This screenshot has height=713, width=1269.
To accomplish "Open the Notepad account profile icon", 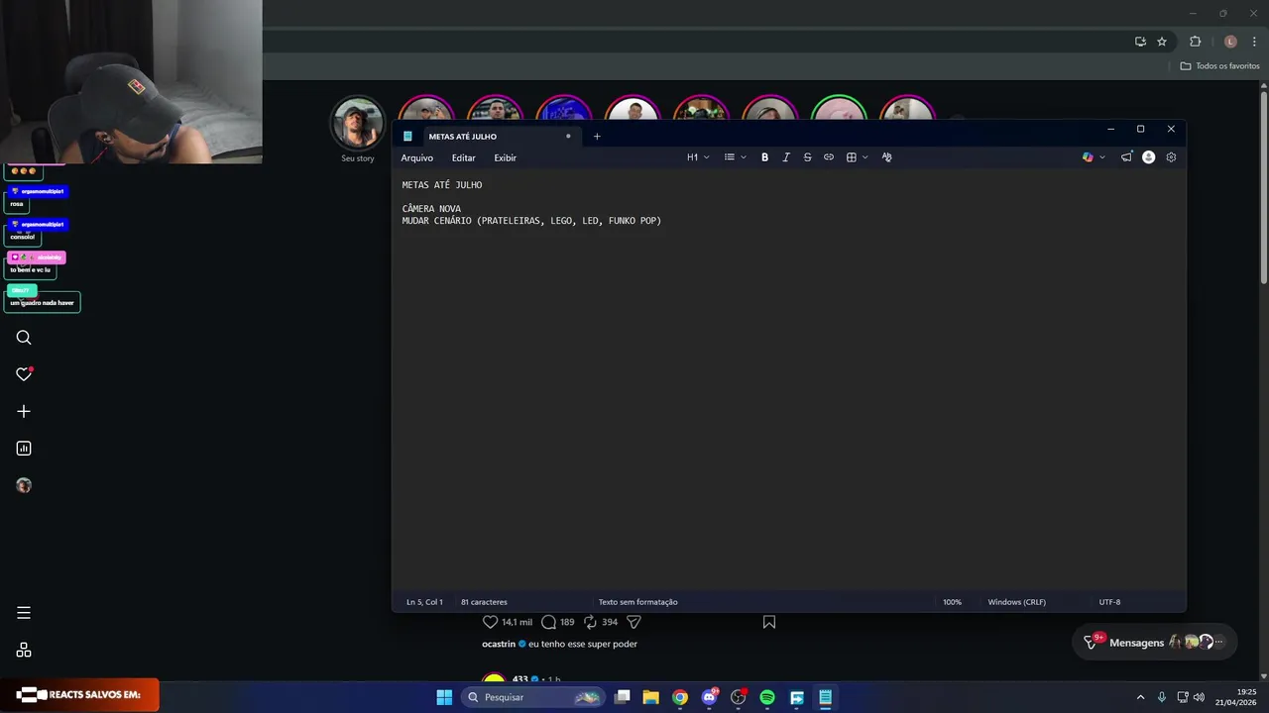I will (x=1148, y=157).
